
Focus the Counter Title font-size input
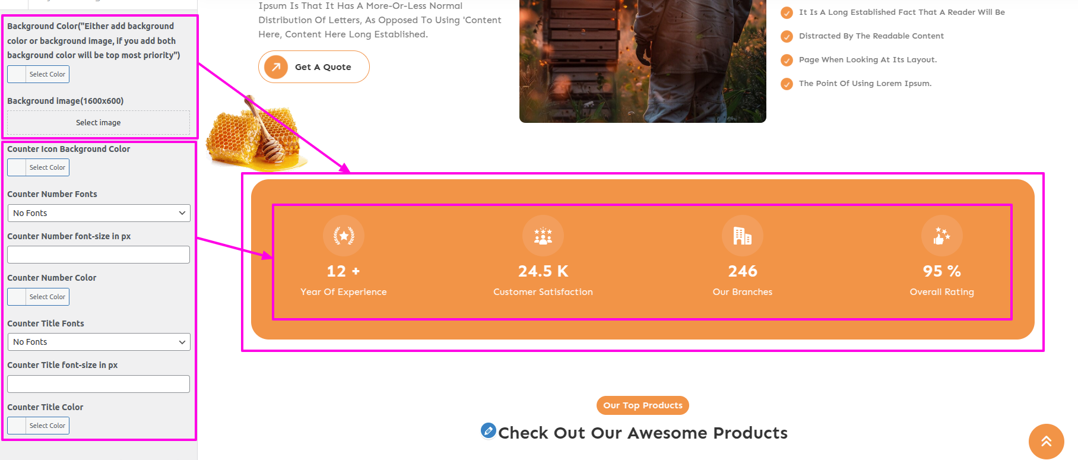(x=99, y=384)
